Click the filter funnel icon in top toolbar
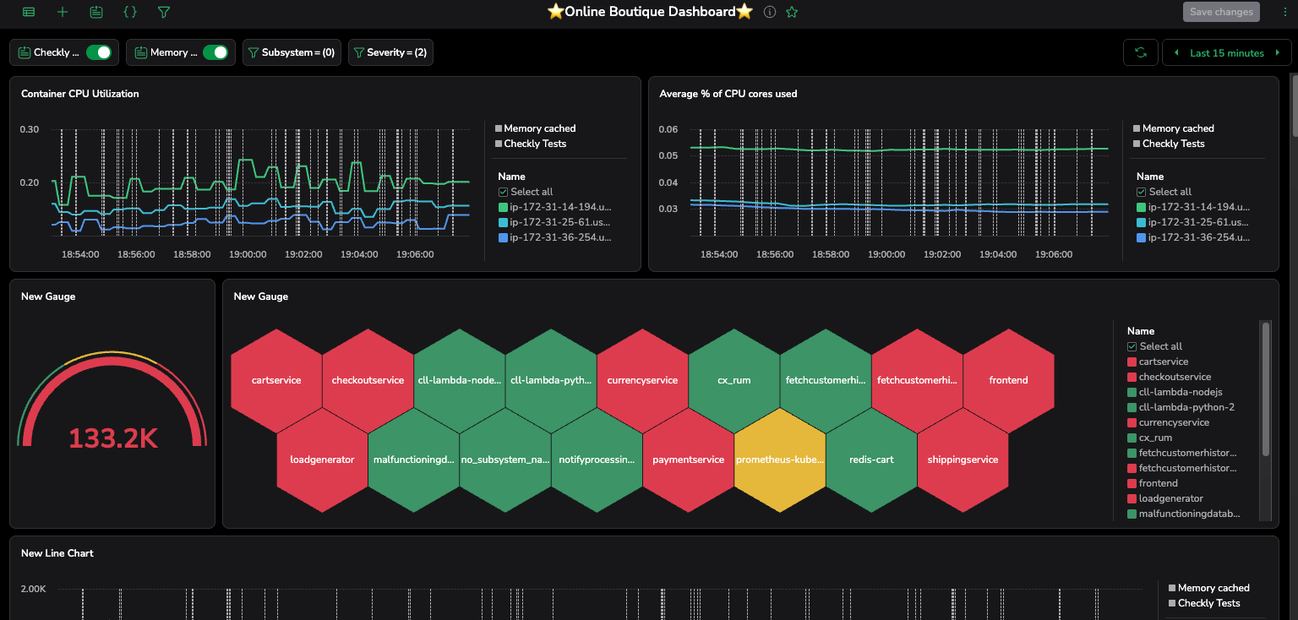Viewport: 1298px width, 620px height. click(x=164, y=12)
